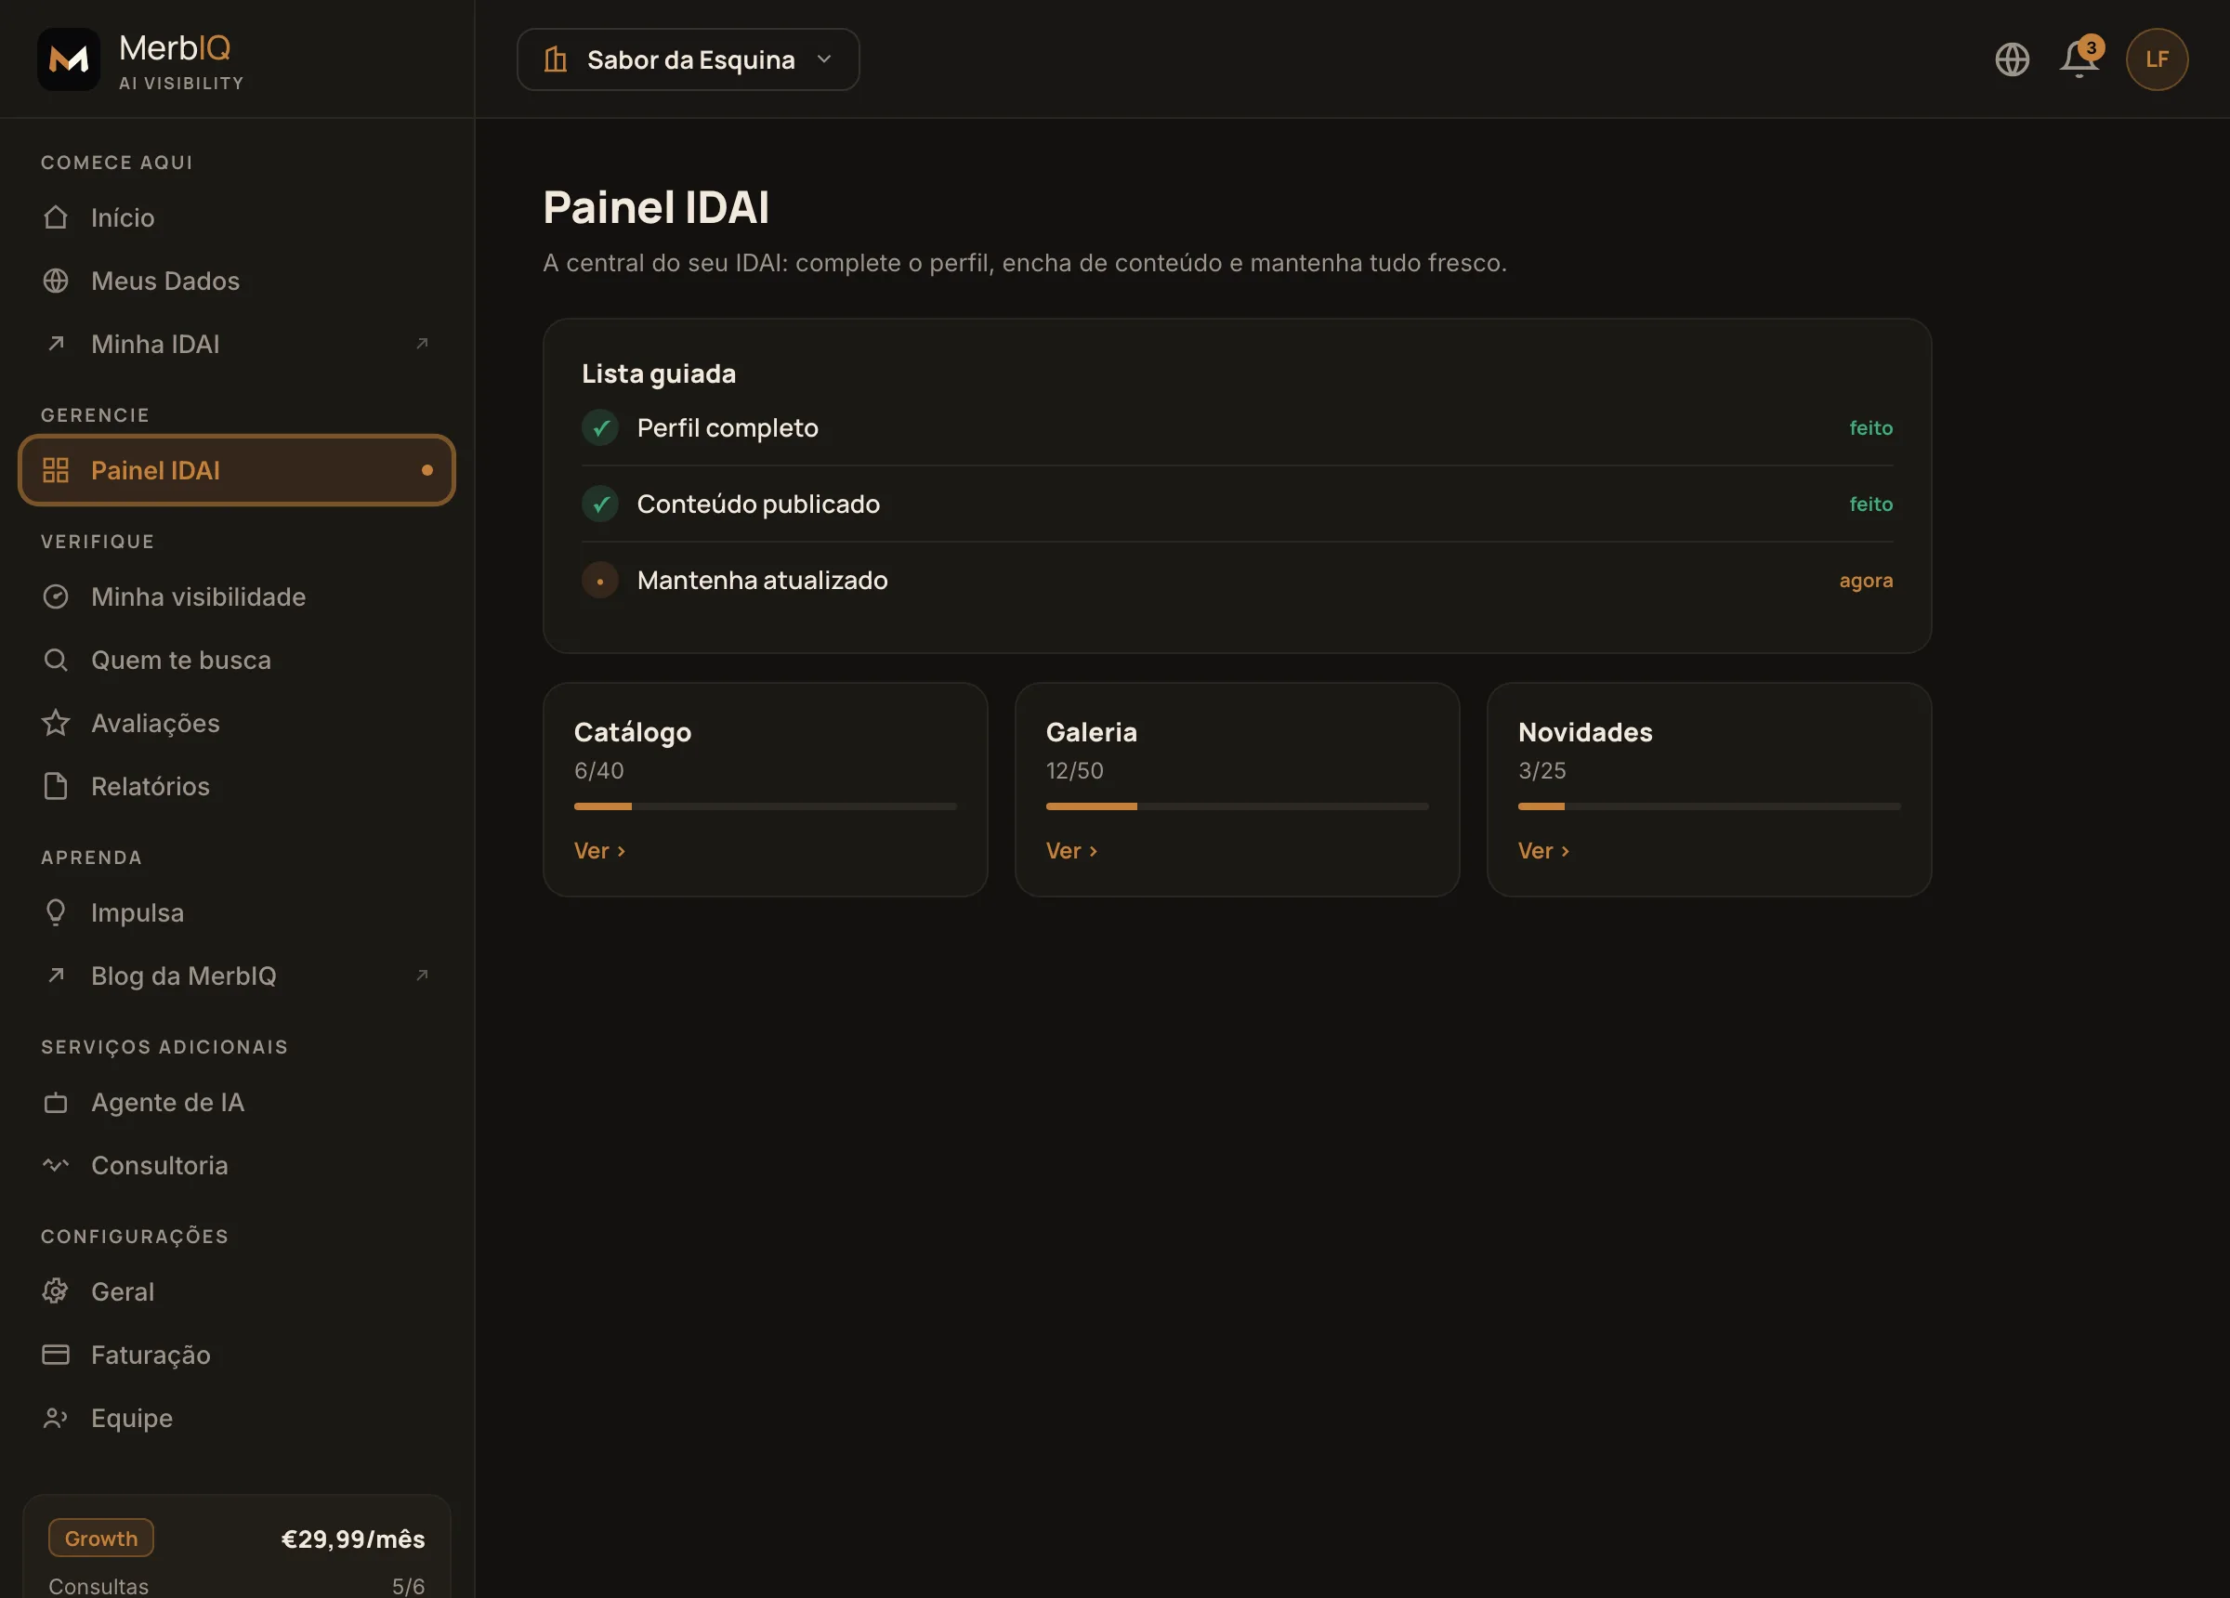2230x1598 pixels.
Task: Click the 'agora' status label
Action: click(x=1865, y=580)
